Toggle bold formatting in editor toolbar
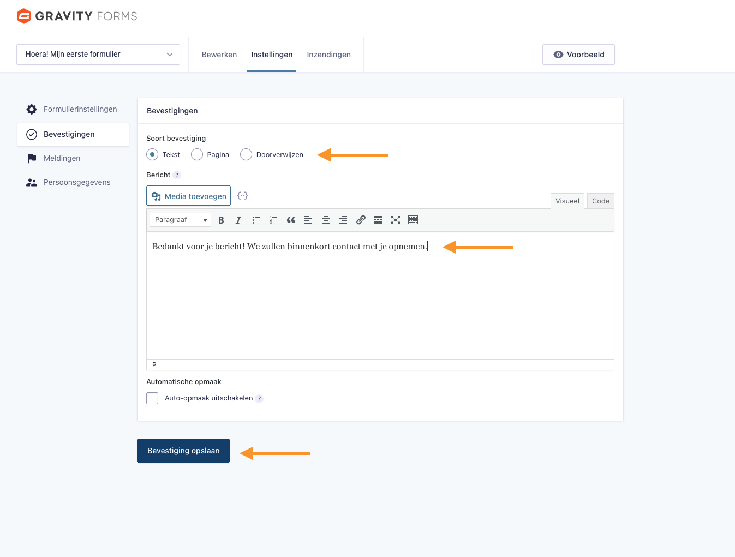This screenshot has height=557, width=735. 221,220
